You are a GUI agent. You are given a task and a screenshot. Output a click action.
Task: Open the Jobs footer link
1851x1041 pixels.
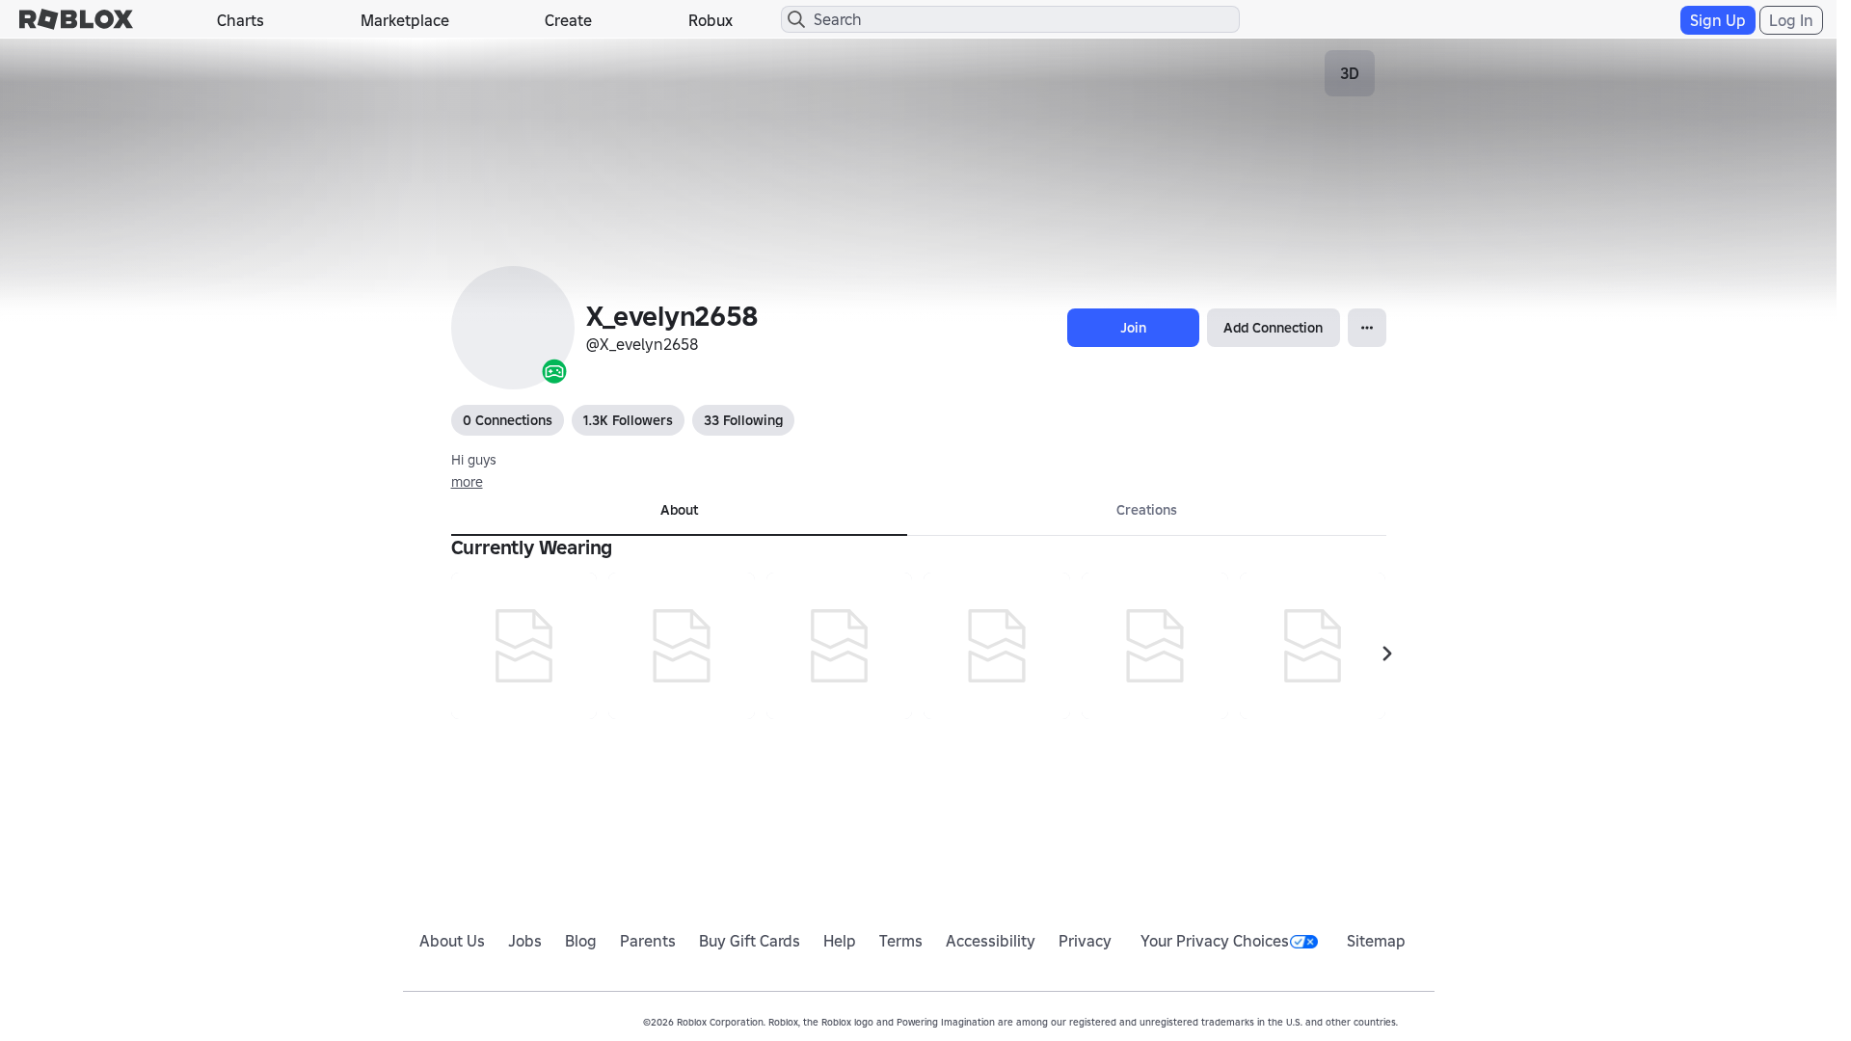(x=524, y=941)
